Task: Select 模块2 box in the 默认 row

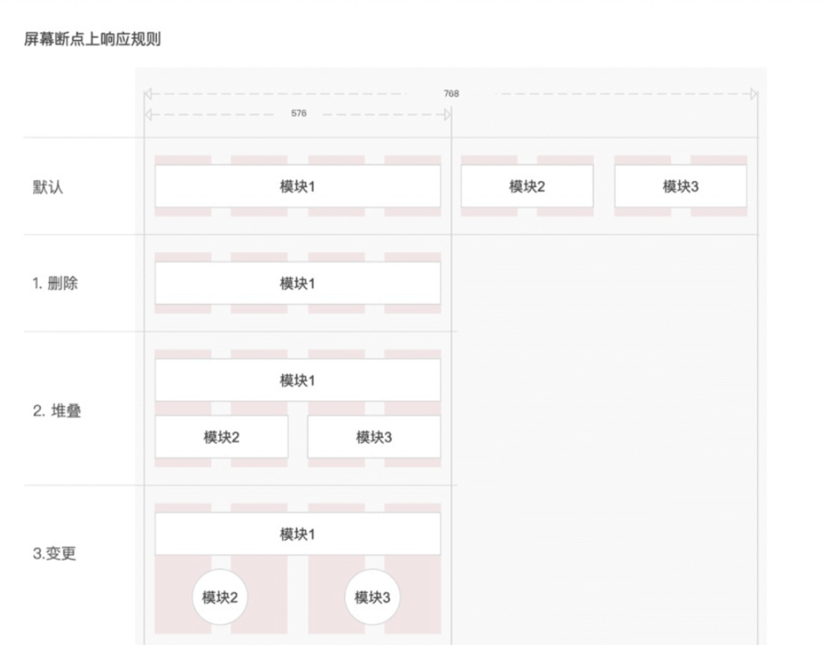Action: coord(527,186)
